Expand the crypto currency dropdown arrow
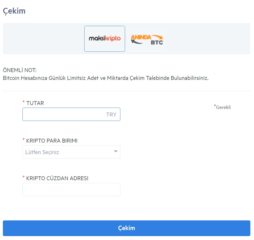The width and height of the screenshot is (254, 240). pyautogui.click(x=116, y=151)
